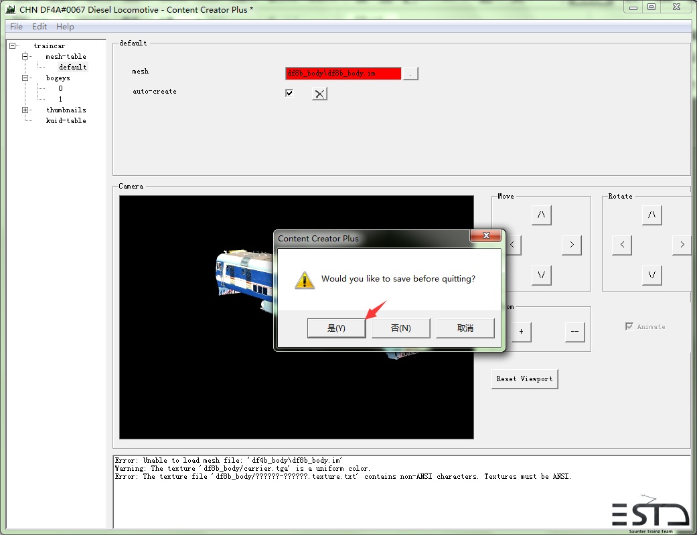Screen dimensions: 697x535
Task: Click the Rotate up arrow
Action: coord(651,215)
